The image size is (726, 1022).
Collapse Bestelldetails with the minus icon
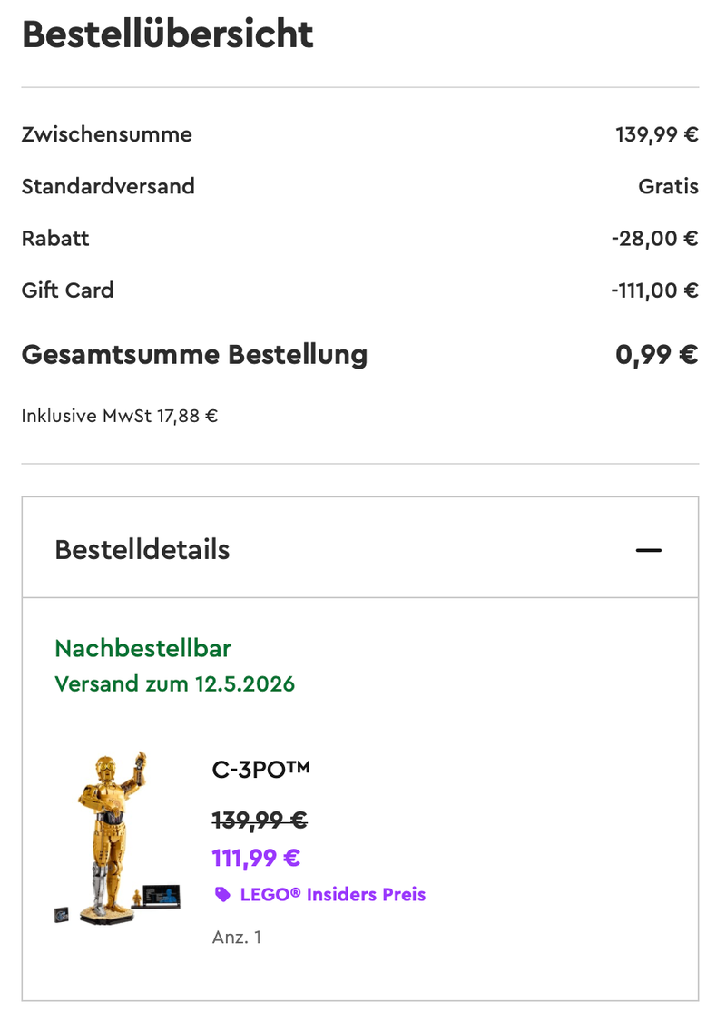tap(649, 550)
